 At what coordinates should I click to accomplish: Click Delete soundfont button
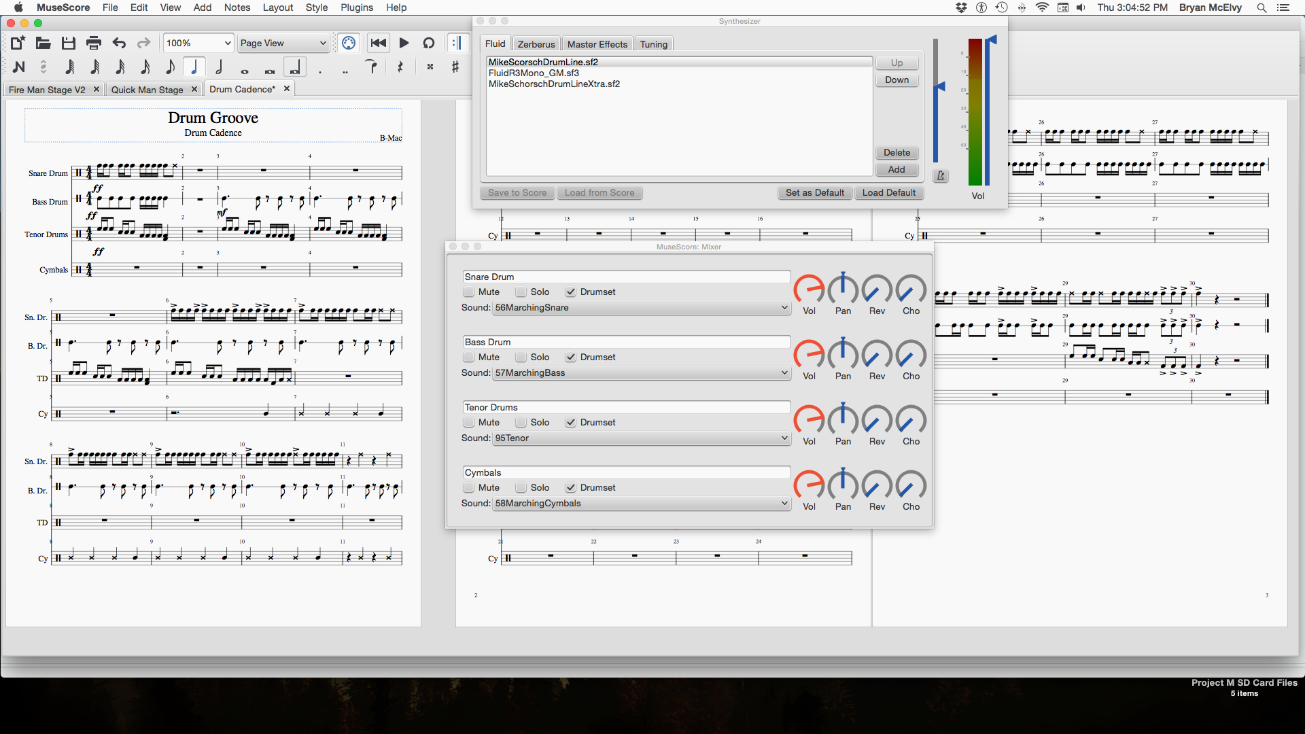coord(897,153)
